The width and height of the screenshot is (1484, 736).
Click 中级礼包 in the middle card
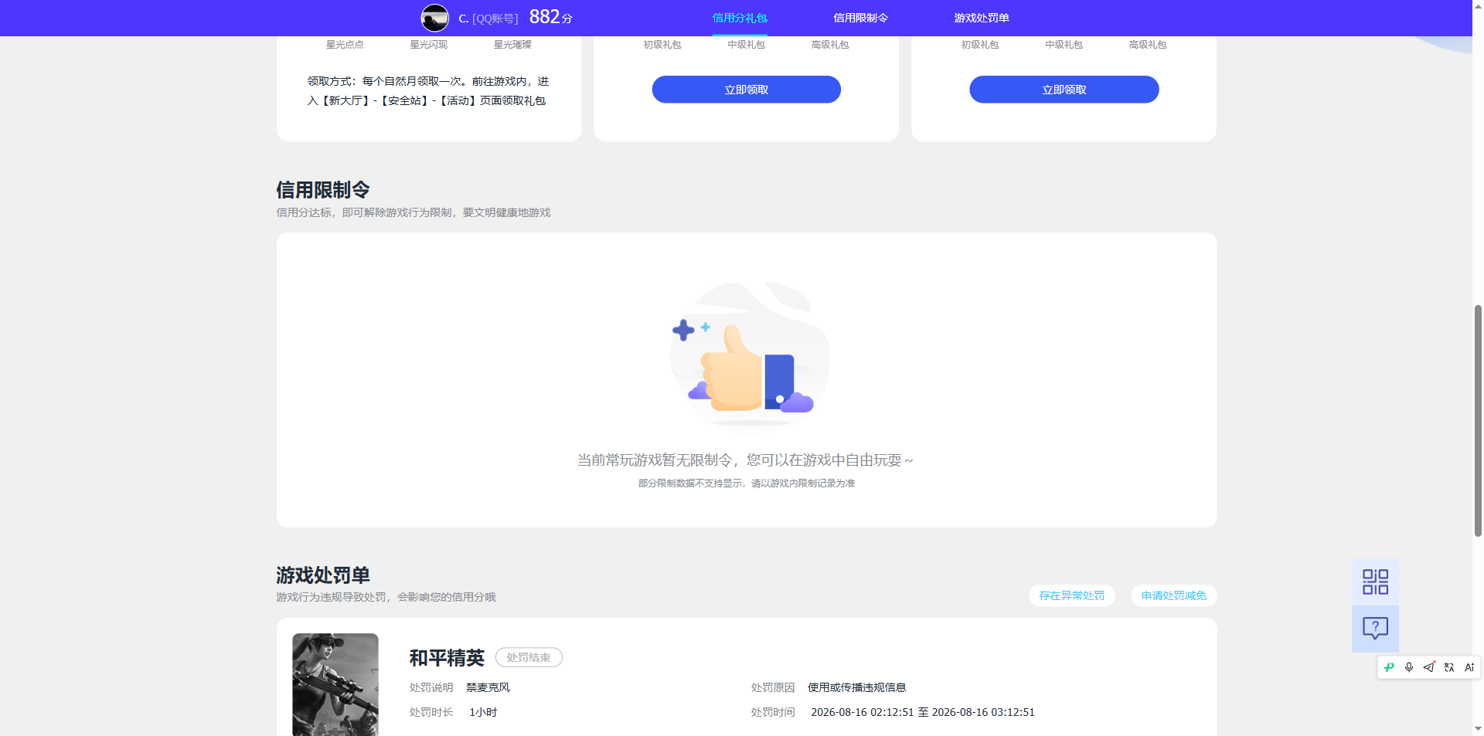(x=746, y=45)
